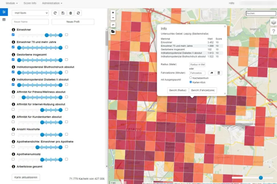
Task: Open the table view sidebar icon
Action: pyautogui.click(x=4, y=20)
